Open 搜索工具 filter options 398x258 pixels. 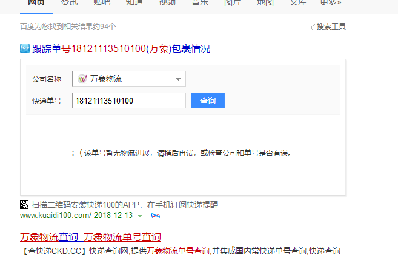tap(331, 27)
